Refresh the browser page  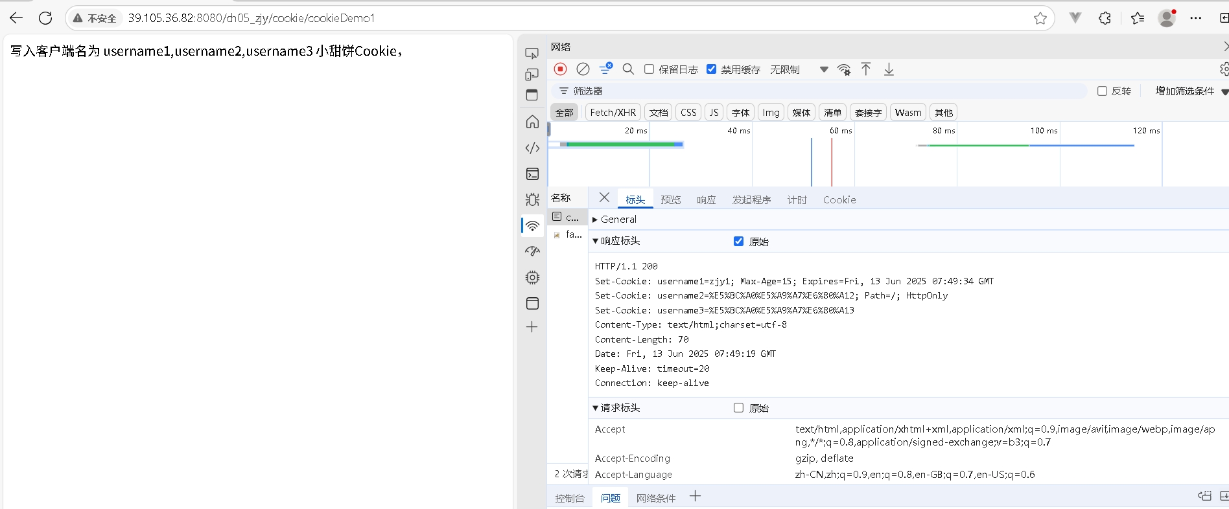click(45, 18)
